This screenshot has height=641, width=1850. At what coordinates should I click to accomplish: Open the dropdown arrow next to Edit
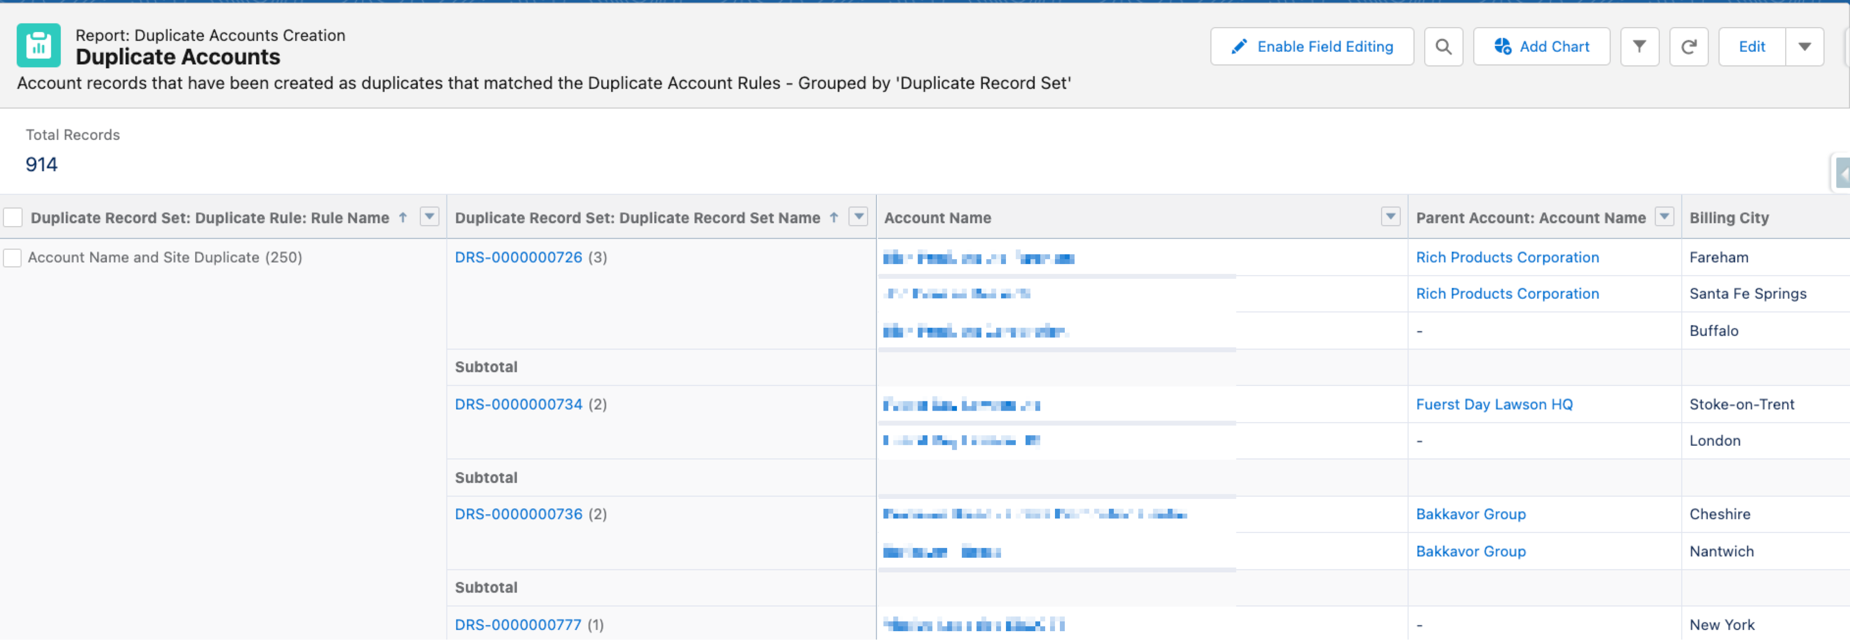(x=1804, y=47)
